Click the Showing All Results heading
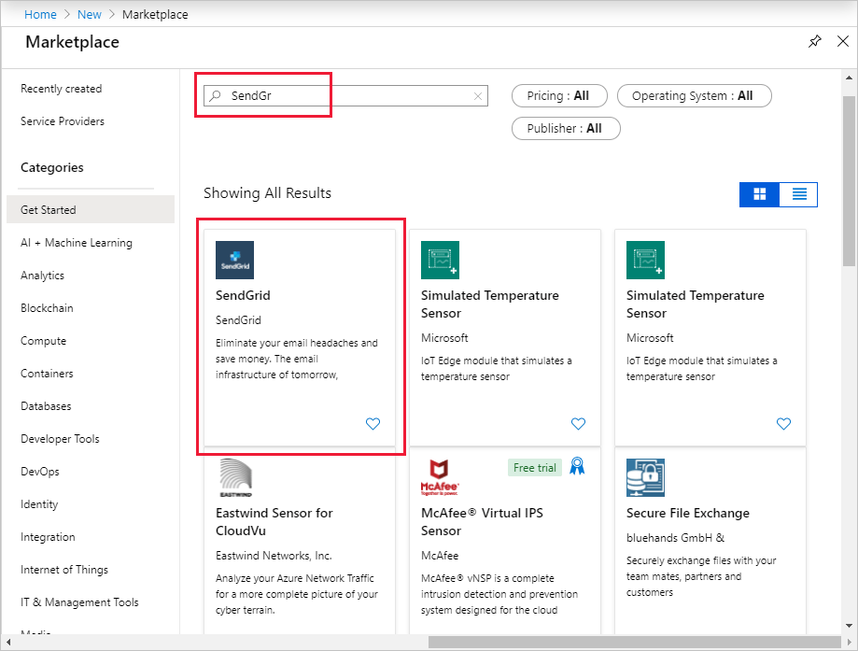Screen dimensions: 858x651 tap(268, 193)
